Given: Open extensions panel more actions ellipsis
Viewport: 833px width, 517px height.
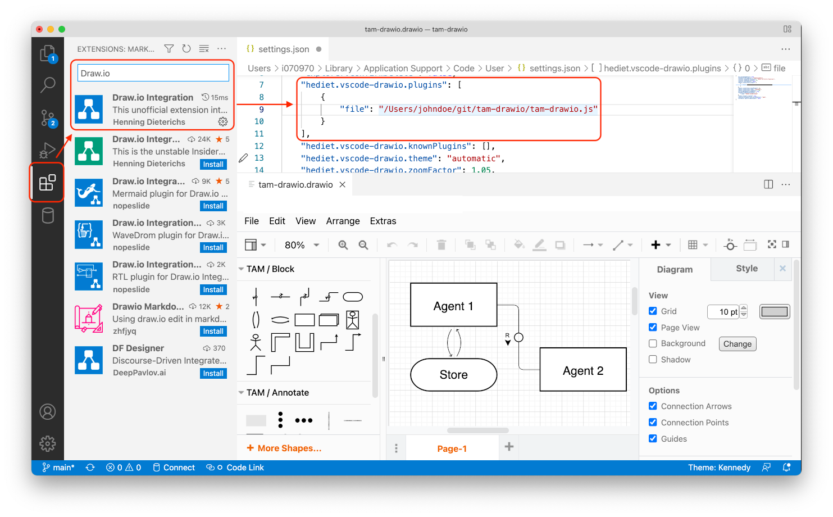Looking at the screenshot, I should click(x=222, y=49).
